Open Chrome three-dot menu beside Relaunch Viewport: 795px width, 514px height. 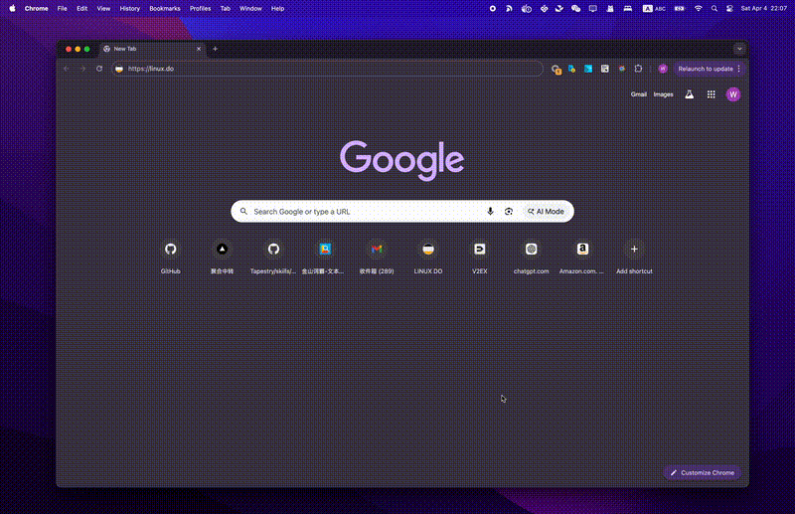coord(738,69)
